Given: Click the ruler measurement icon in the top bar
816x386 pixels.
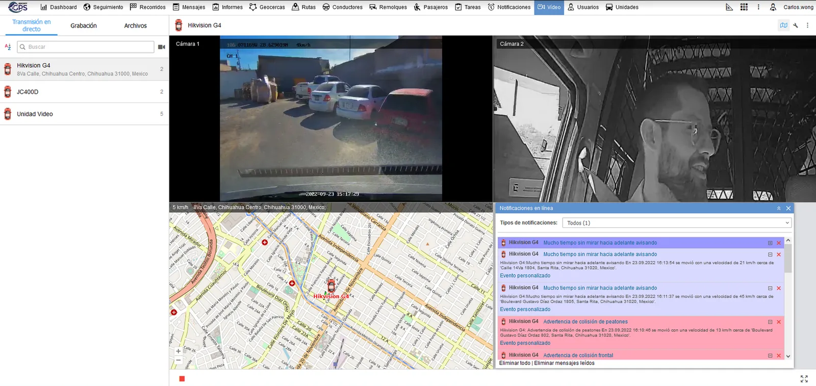Looking at the screenshot, I should click(x=729, y=7).
